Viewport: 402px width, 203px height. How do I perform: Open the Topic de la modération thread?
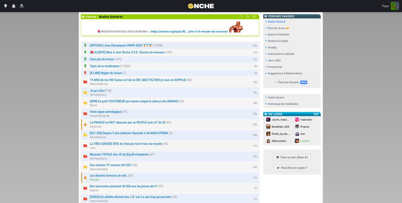click(x=104, y=66)
